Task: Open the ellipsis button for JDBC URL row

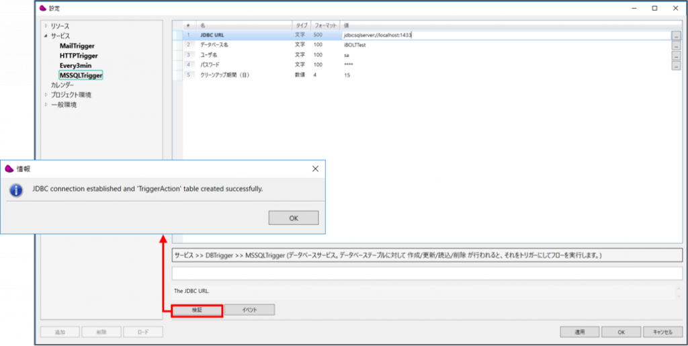Action: [x=675, y=36]
